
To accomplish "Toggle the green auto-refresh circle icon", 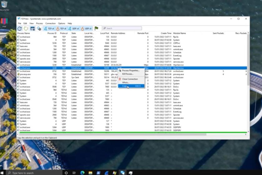I will [x=26, y=28].
